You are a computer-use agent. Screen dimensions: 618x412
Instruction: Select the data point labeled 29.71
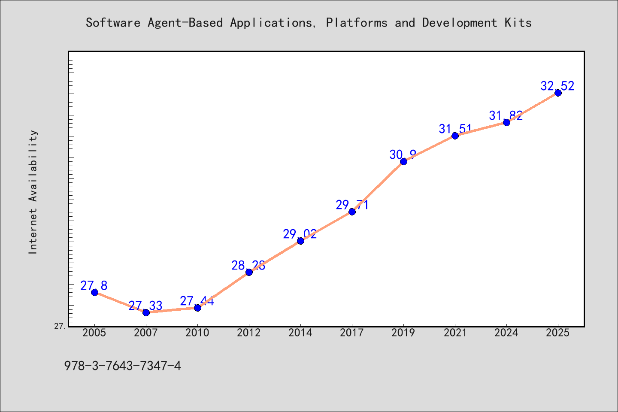click(x=352, y=212)
